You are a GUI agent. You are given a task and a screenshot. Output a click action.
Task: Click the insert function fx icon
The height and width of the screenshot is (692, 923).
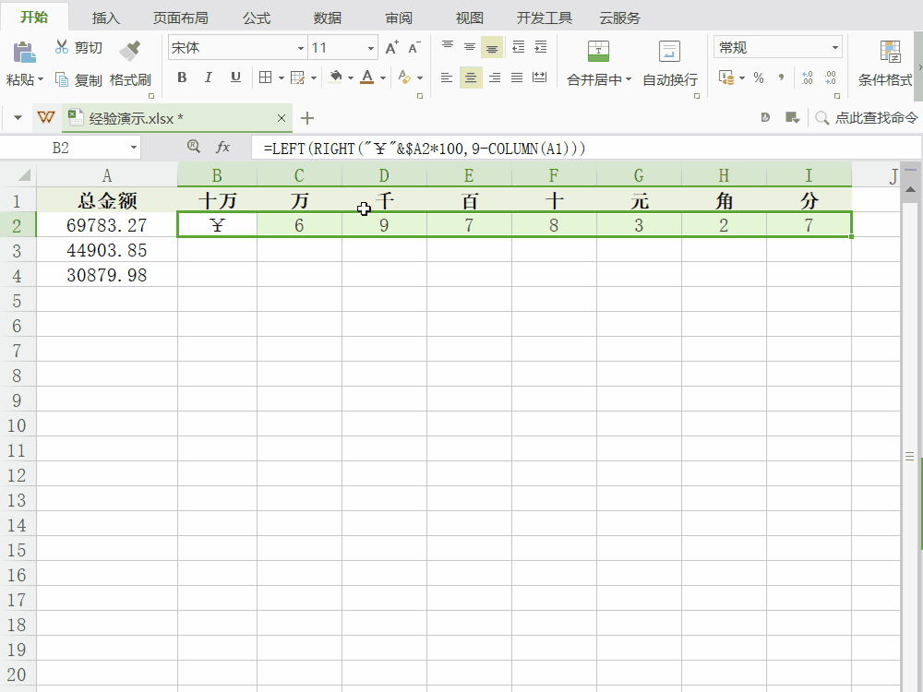tap(222, 147)
